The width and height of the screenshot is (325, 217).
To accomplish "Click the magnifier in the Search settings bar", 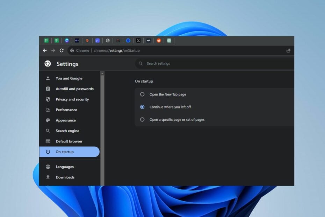I will tap(140, 63).
